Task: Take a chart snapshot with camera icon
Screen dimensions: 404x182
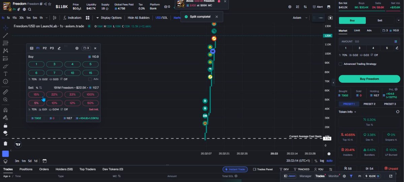Action: pyautogui.click(x=330, y=18)
